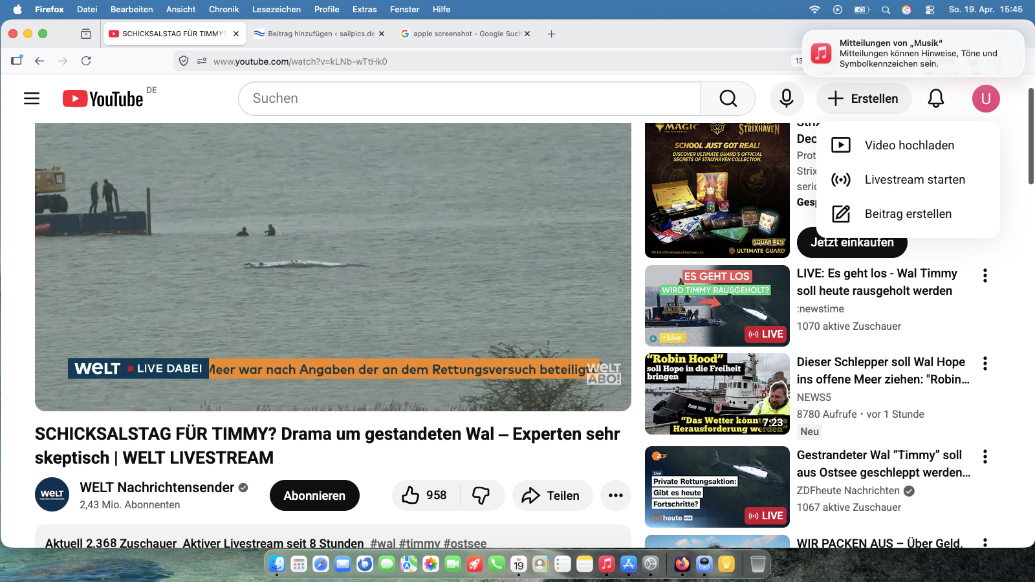This screenshot has height=582, width=1035.
Task: Click the YouTube logo to go home
Action: (x=103, y=98)
